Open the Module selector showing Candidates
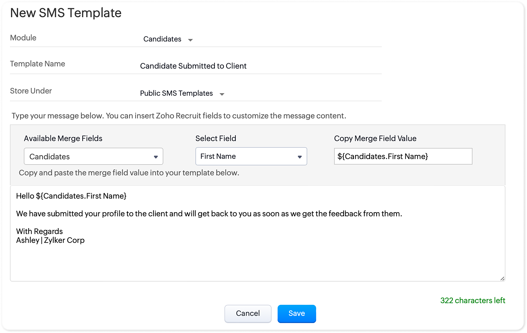This screenshot has width=527, height=333. (x=163, y=39)
